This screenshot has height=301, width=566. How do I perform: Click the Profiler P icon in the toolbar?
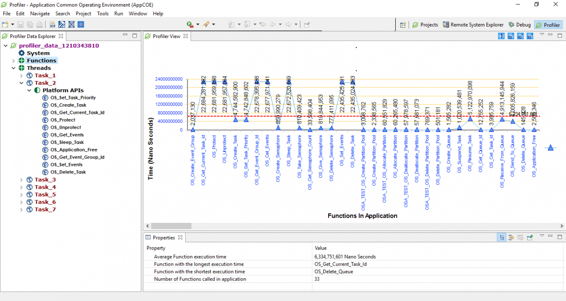62,25
